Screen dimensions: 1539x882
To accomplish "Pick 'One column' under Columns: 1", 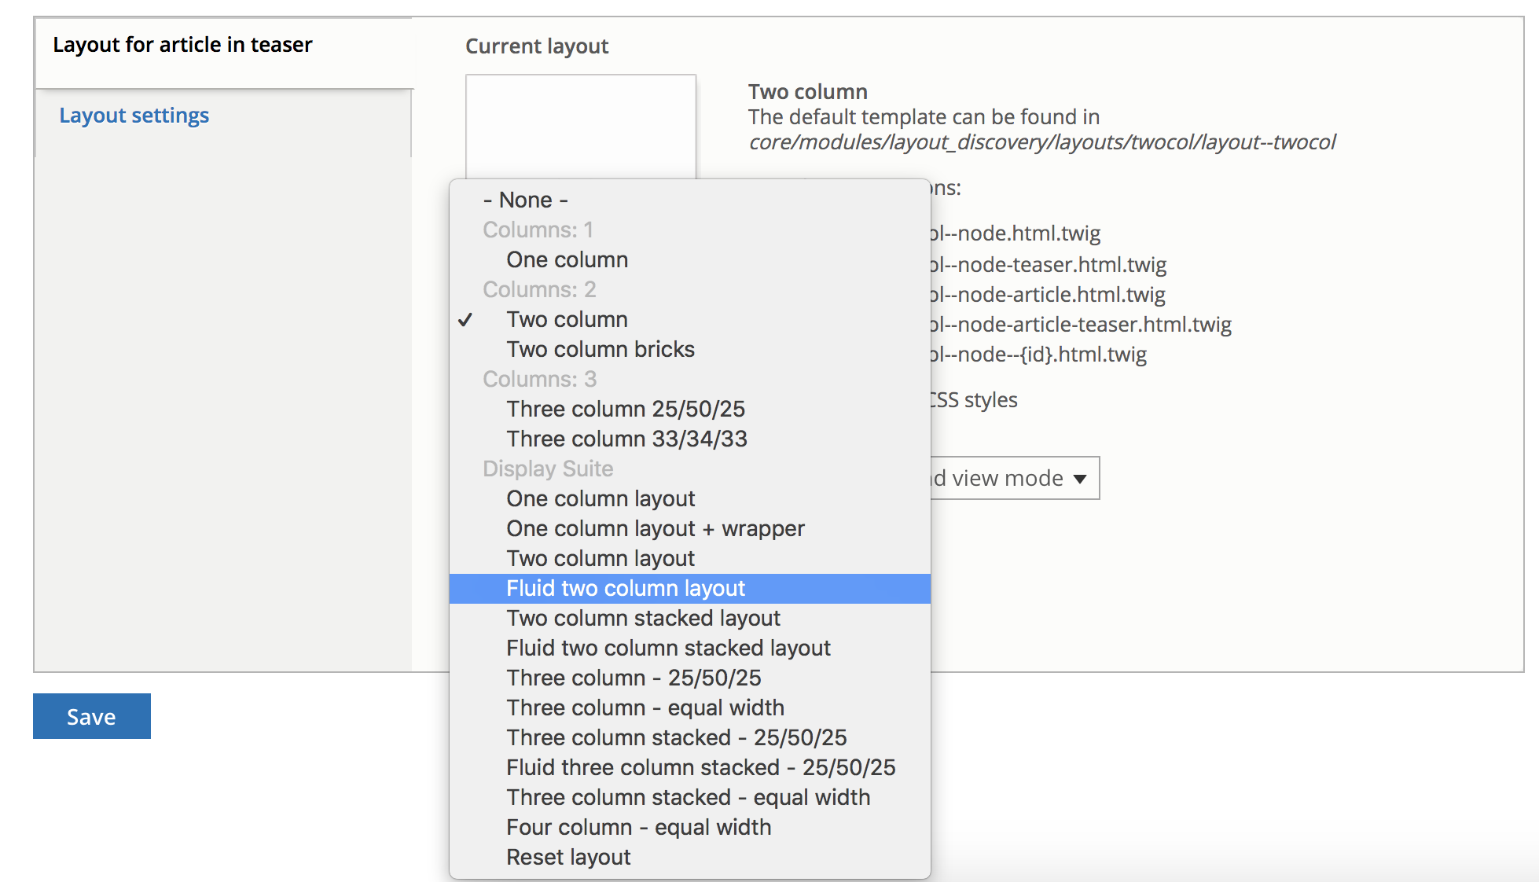I will [567, 260].
